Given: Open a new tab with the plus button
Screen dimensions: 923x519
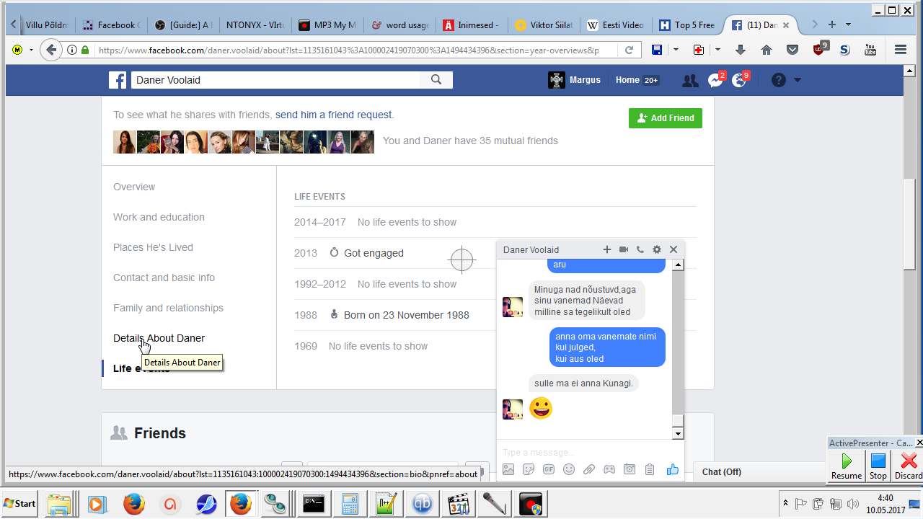Looking at the screenshot, I should [x=832, y=25].
